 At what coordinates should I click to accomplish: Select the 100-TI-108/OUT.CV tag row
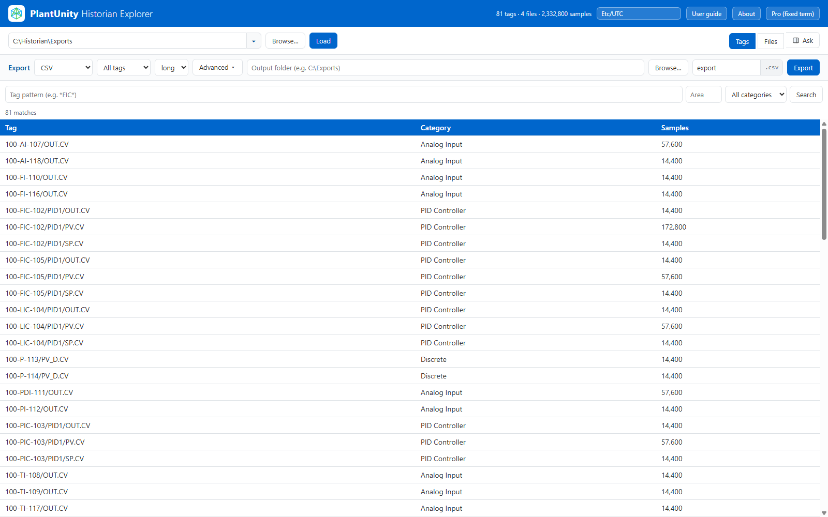click(410, 475)
